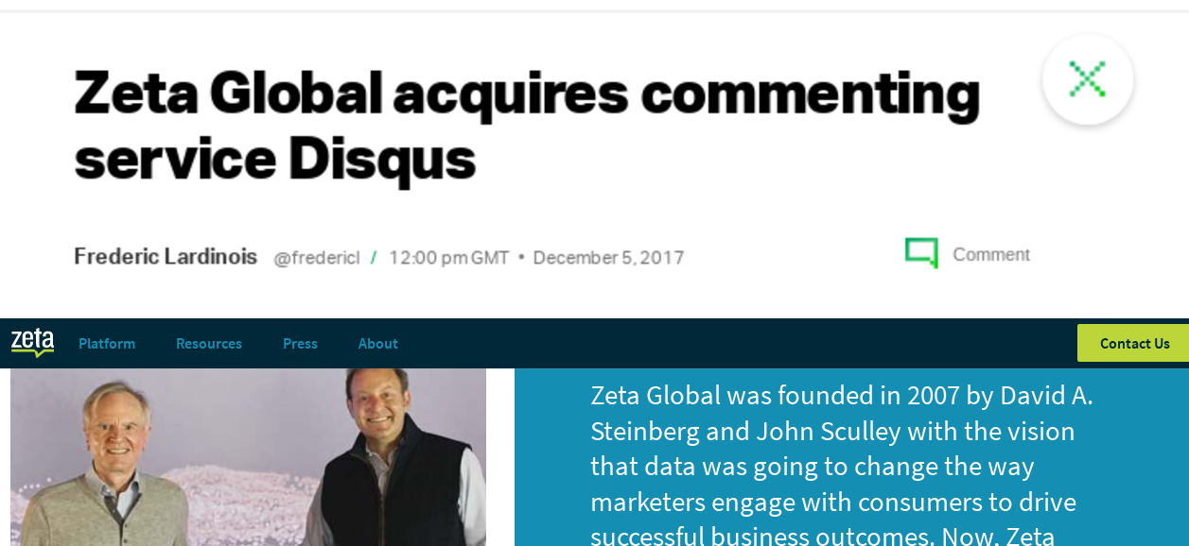Click the Contact Us button
This screenshot has width=1189, height=546.
click(x=1134, y=343)
